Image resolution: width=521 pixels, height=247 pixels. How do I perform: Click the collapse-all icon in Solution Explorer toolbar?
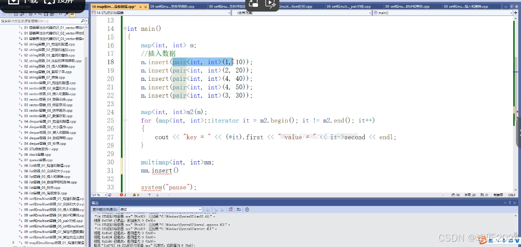click(46, 14)
